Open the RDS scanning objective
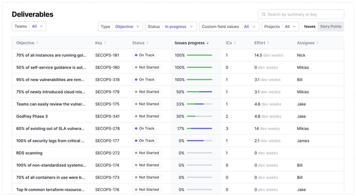The image size is (356, 196). pos(29,153)
